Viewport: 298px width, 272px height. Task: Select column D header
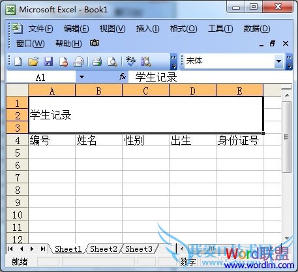(x=192, y=91)
